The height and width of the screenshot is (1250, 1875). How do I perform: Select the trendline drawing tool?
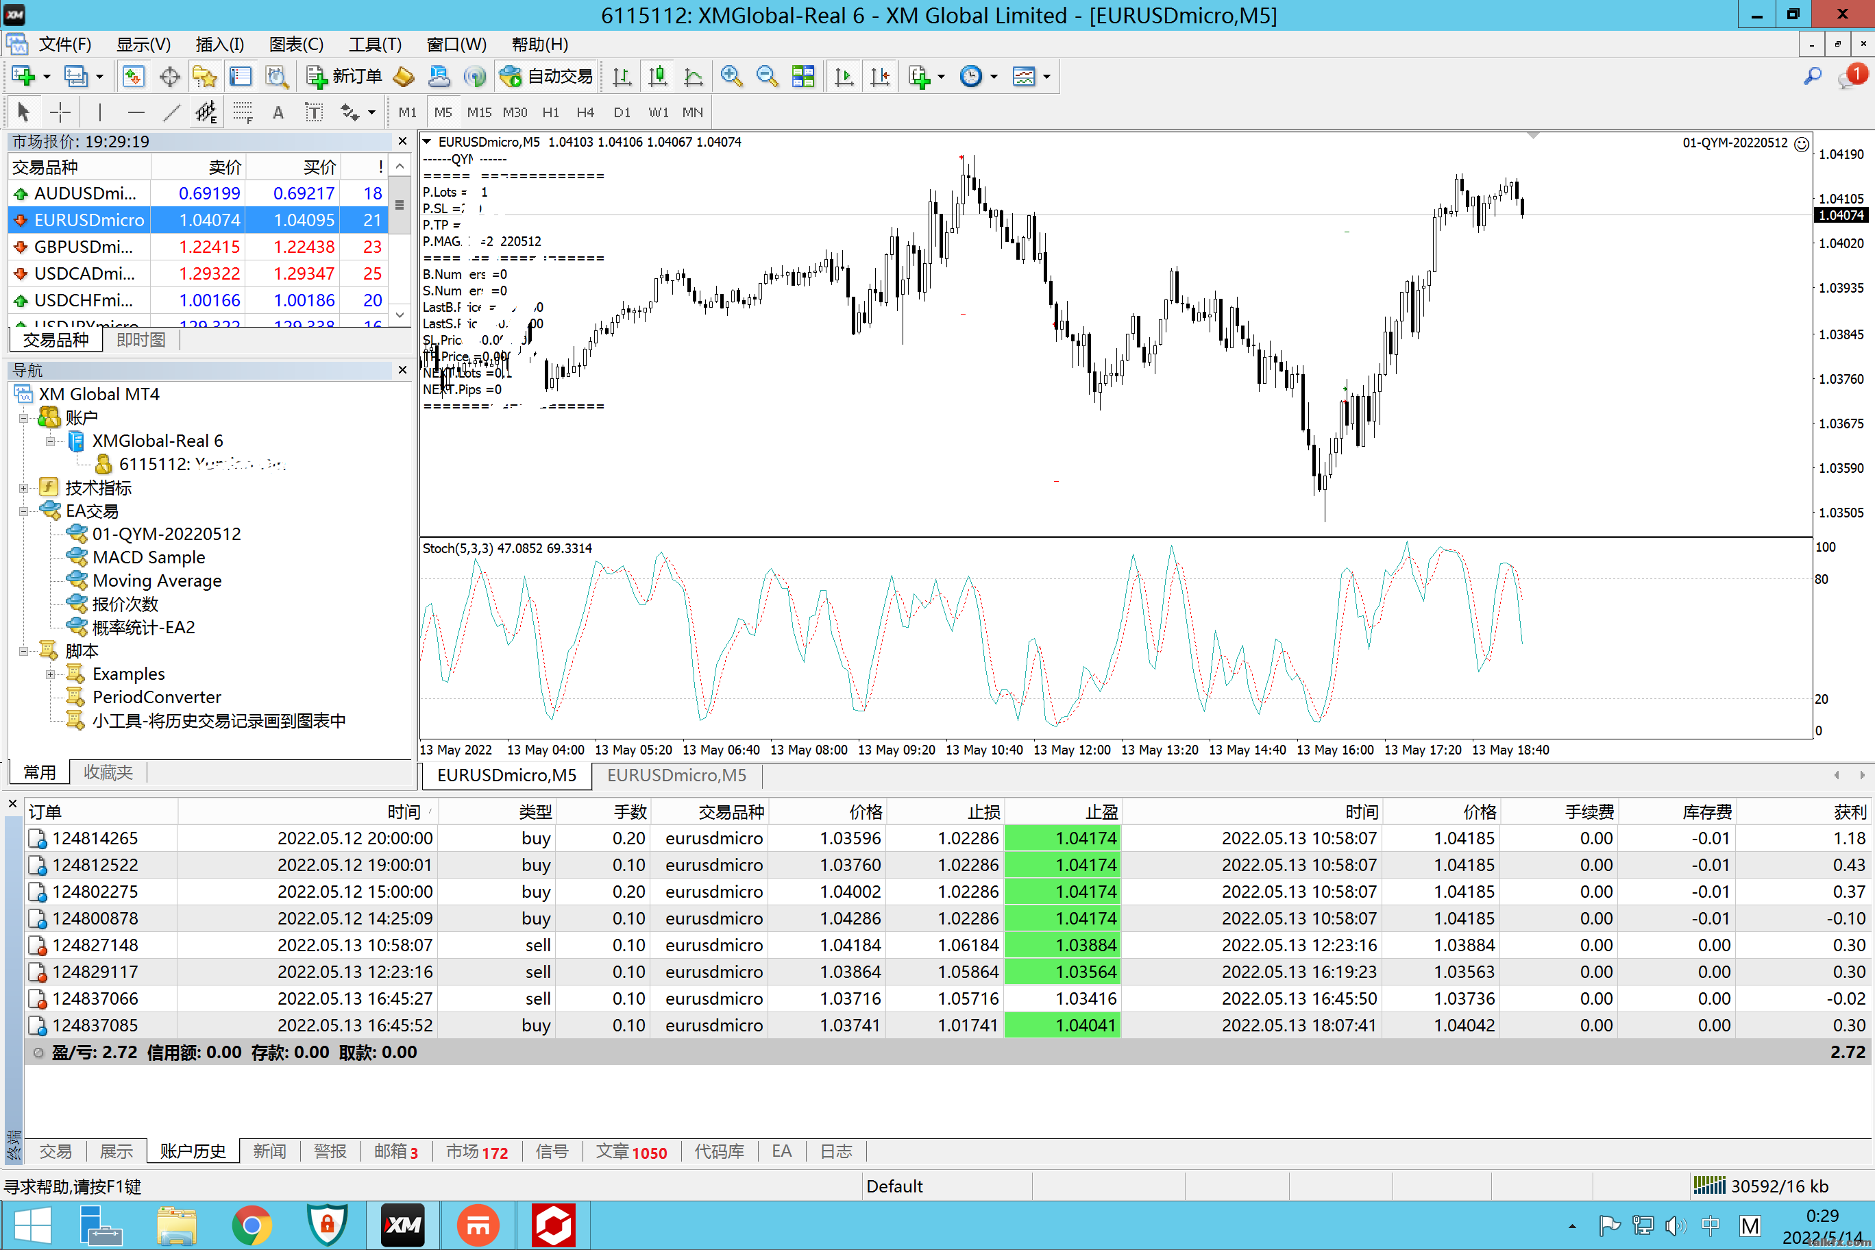[171, 112]
